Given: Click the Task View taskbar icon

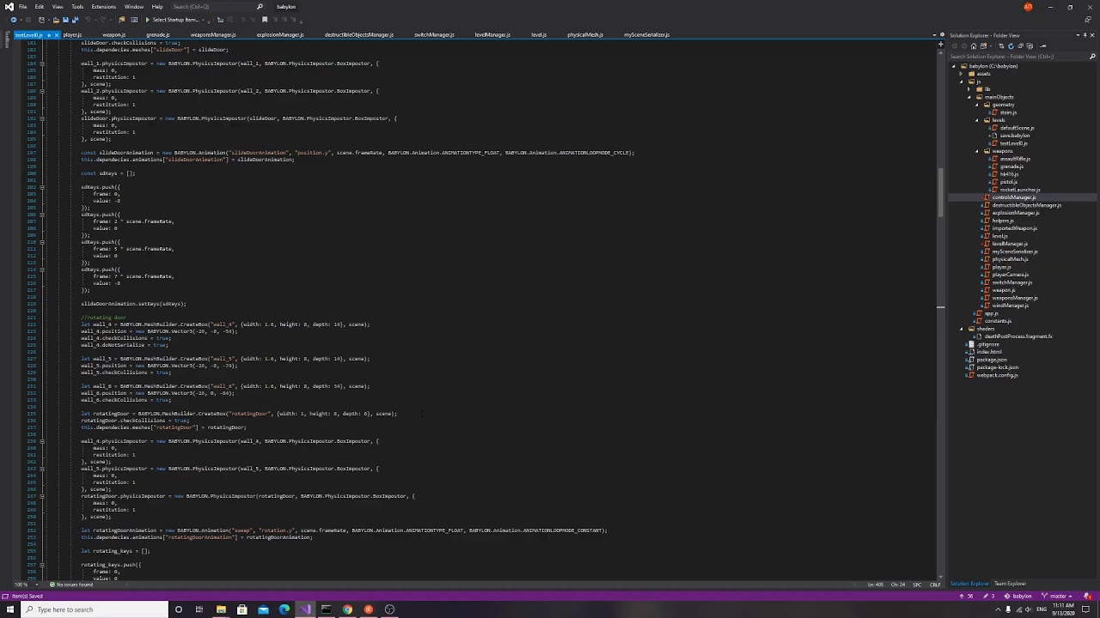Looking at the screenshot, I should [x=199, y=609].
